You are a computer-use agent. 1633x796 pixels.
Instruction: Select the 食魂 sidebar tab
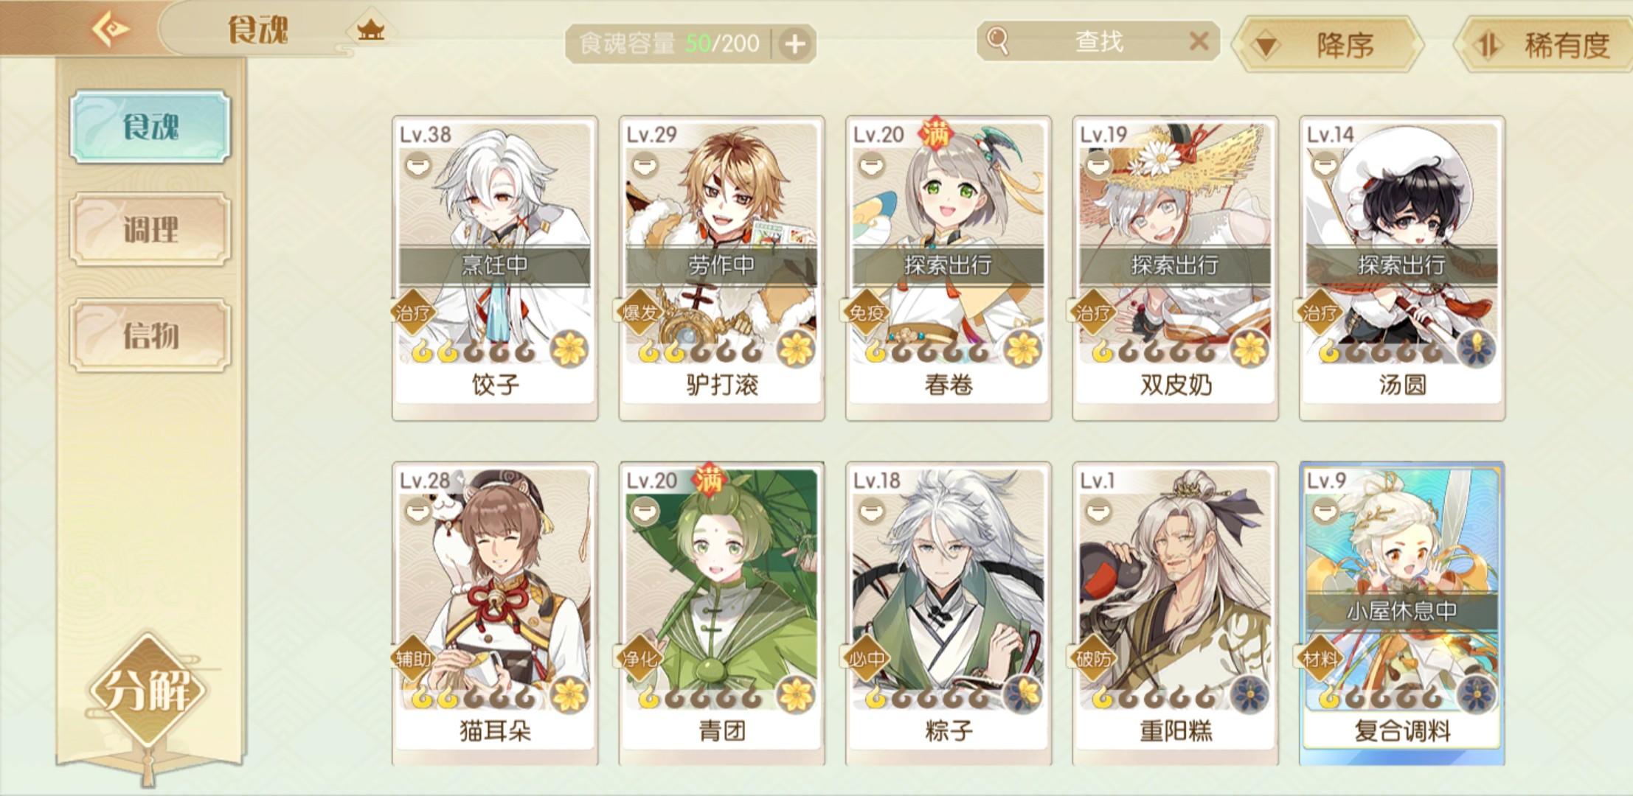tap(150, 127)
